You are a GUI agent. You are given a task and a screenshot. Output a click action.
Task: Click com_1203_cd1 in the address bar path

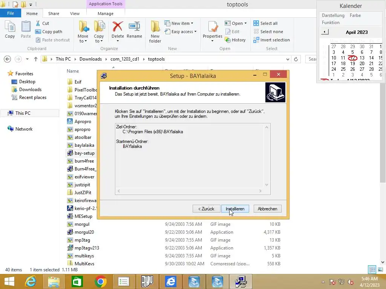(125, 59)
